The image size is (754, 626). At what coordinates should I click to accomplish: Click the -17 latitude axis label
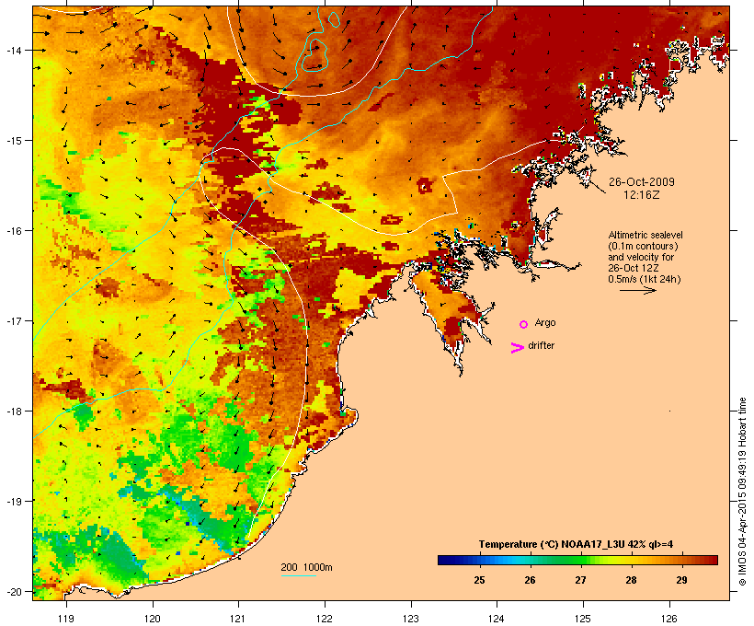[14, 320]
